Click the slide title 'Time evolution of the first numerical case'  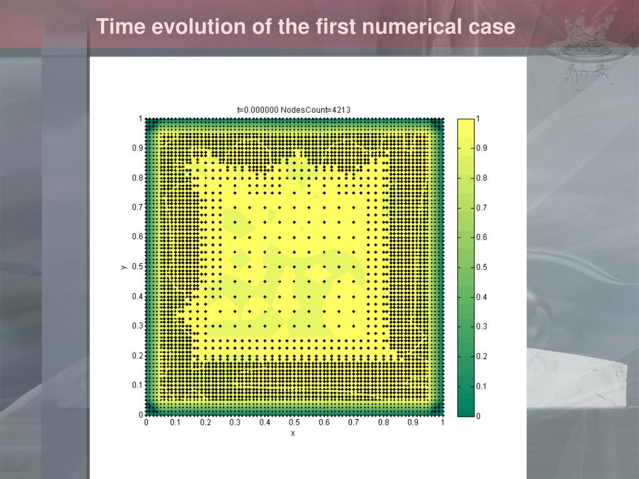306,26
